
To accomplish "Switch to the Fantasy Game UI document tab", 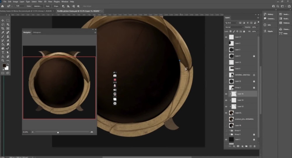I will (x=26, y=11).
